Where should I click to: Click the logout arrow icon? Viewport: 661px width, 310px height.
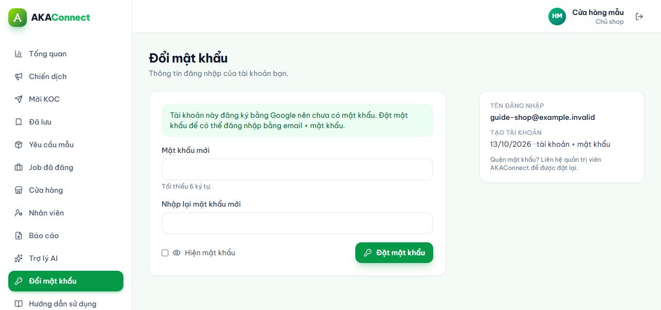tap(639, 17)
